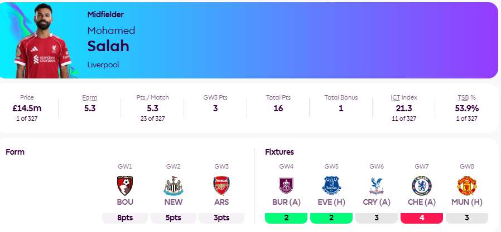
Task: Click the grey difficulty 3 under MUN (H)
Action: click(x=467, y=218)
